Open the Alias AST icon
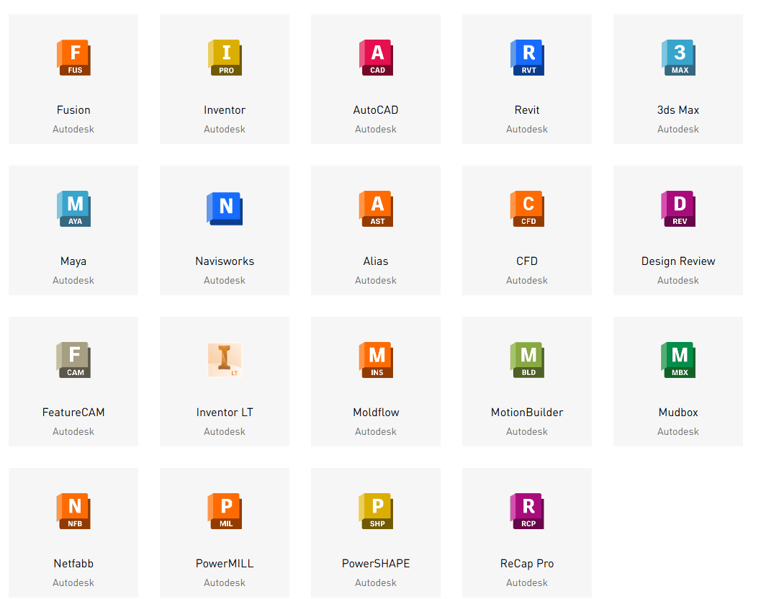This screenshot has width=761, height=599. tap(376, 209)
